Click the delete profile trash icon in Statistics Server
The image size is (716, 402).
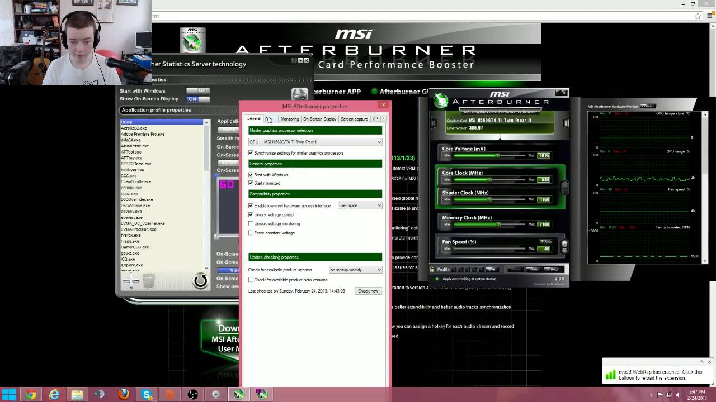pos(149,281)
